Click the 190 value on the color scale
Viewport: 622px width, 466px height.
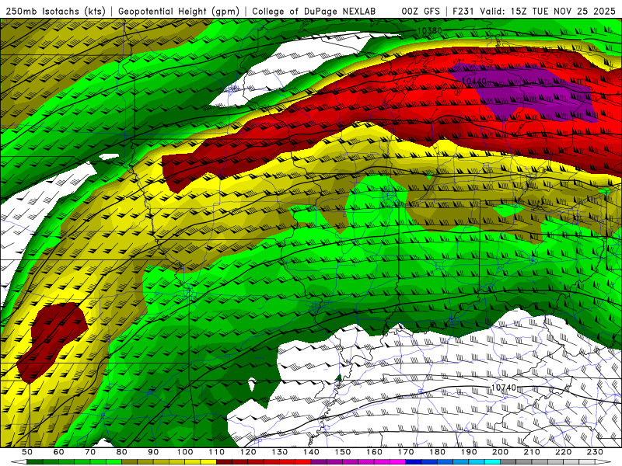pos(469,452)
